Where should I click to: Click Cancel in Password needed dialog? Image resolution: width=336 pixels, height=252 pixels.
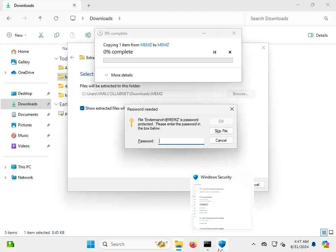point(221,140)
